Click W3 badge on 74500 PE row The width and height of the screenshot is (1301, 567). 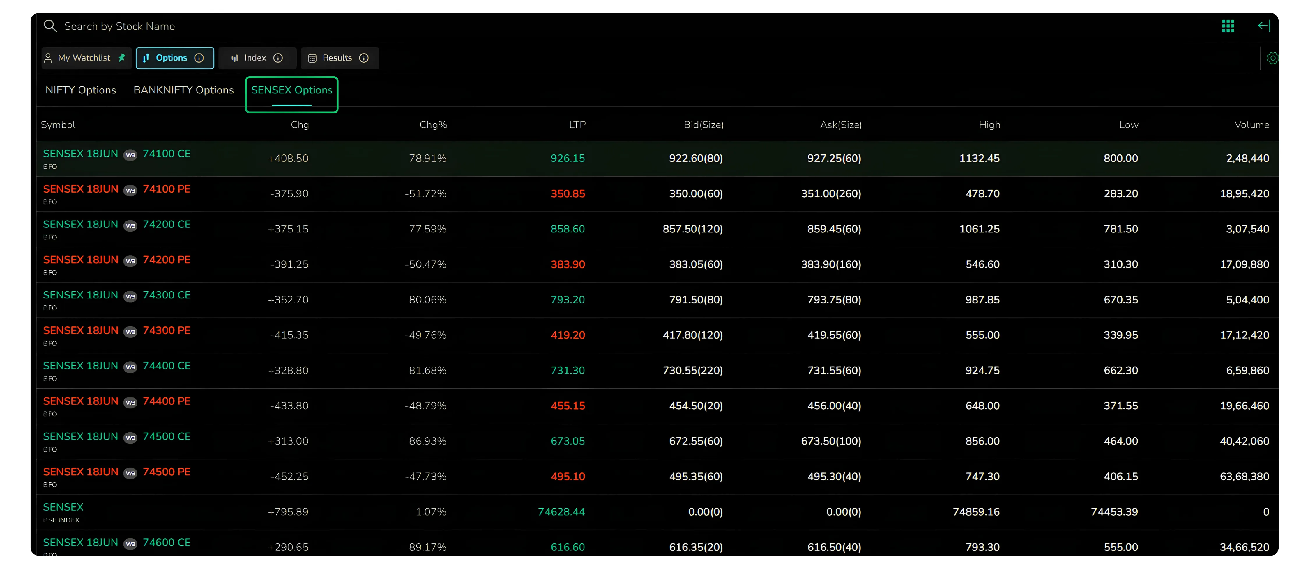130,473
